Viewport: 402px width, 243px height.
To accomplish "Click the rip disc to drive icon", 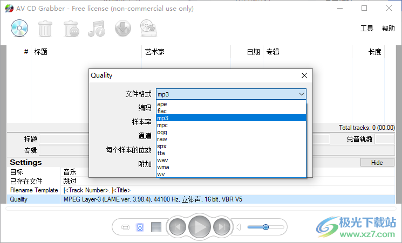I will pyautogui.click(x=148, y=28).
